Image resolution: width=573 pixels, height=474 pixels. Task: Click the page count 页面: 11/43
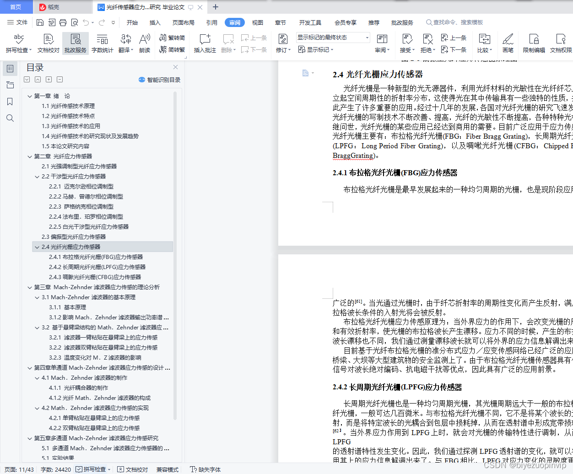pyautogui.click(x=19, y=469)
